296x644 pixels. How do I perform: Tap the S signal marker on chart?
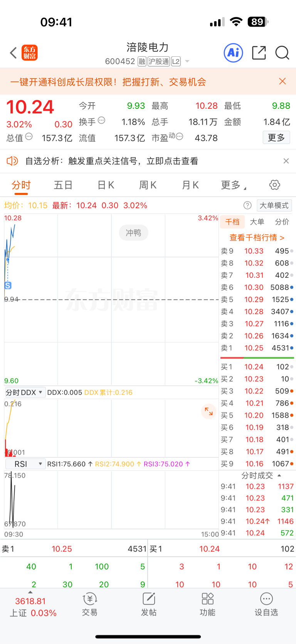[8, 286]
